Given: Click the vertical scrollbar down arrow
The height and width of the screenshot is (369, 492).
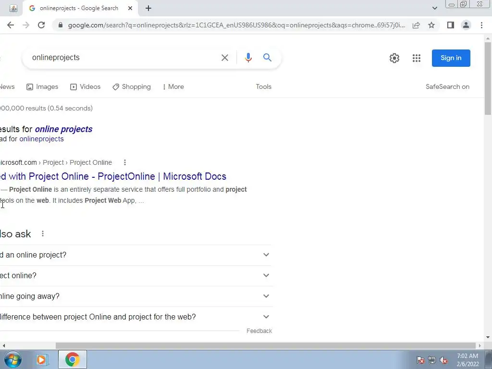Looking at the screenshot, I should tap(488, 338).
